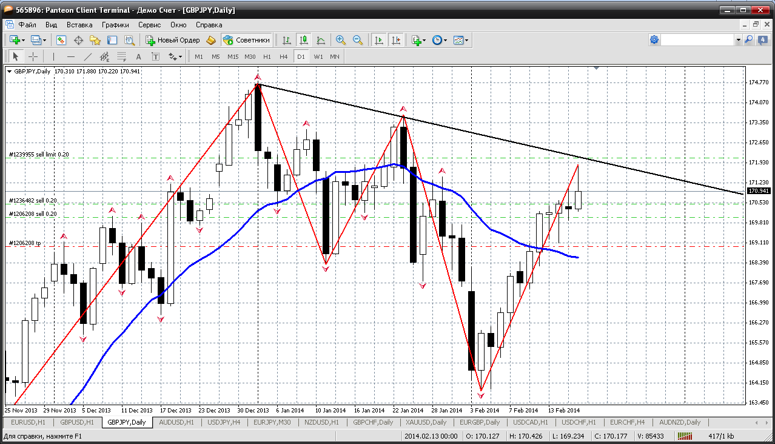Switch to the AUDNZD,Daily chart tab
The width and height of the screenshot is (775, 444).
(680, 422)
